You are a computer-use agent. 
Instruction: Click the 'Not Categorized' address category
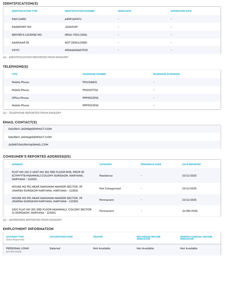pos(110,189)
